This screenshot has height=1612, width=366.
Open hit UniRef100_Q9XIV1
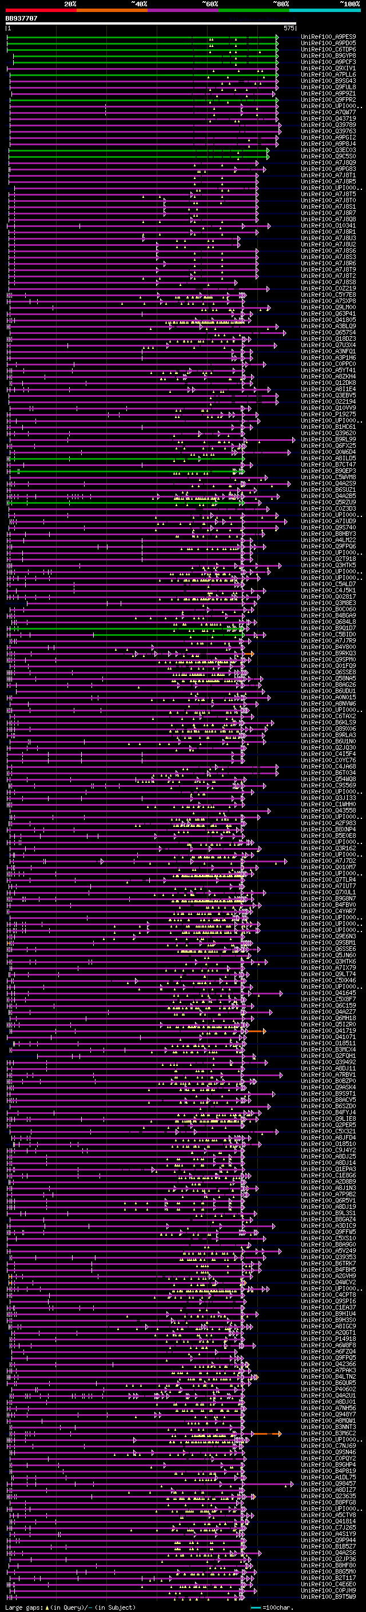click(328, 68)
